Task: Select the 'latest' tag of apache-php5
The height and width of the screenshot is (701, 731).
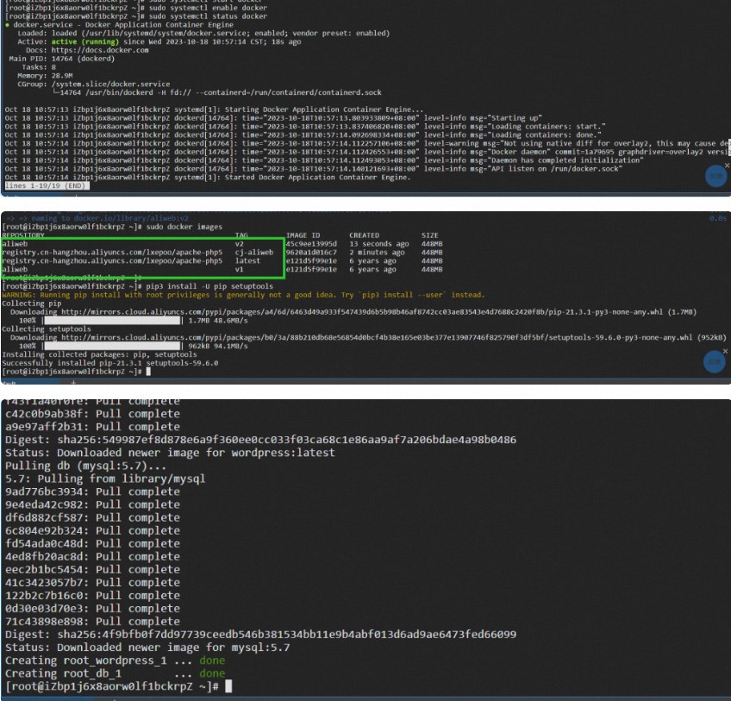Action: [247, 260]
